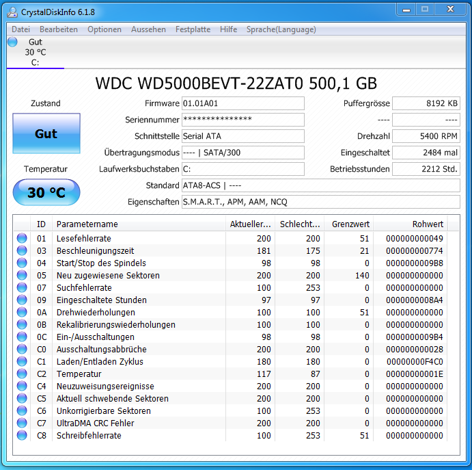Image resolution: width=472 pixels, height=470 pixels.
Task: Click the 30 °C temperature button
Action: [46, 192]
